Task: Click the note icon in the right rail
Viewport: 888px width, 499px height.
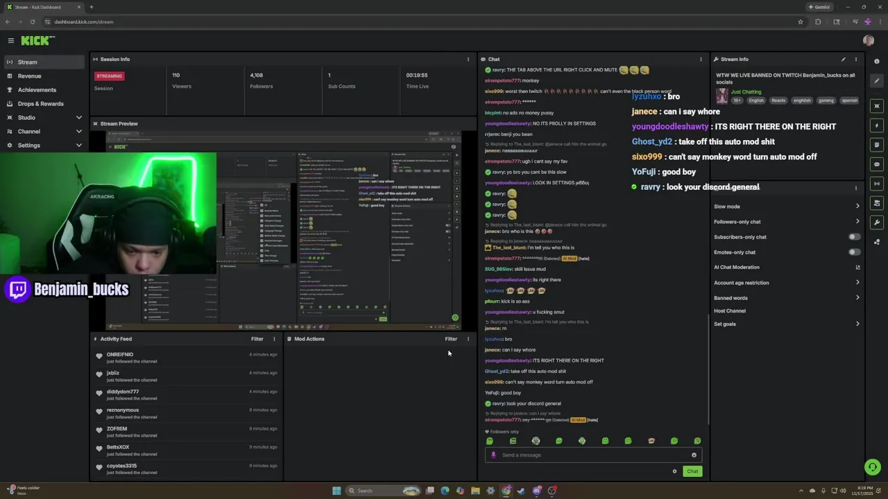Action: (877, 145)
